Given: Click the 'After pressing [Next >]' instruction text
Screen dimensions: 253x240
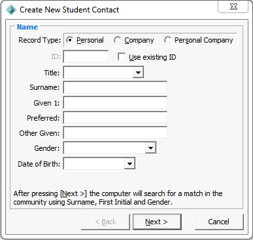Looking at the screenshot, I should (118, 197).
